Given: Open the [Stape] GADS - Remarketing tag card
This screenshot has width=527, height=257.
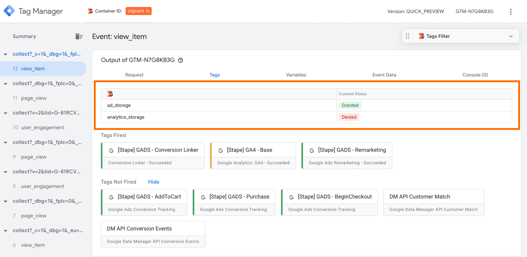Looking at the screenshot, I should [347, 156].
